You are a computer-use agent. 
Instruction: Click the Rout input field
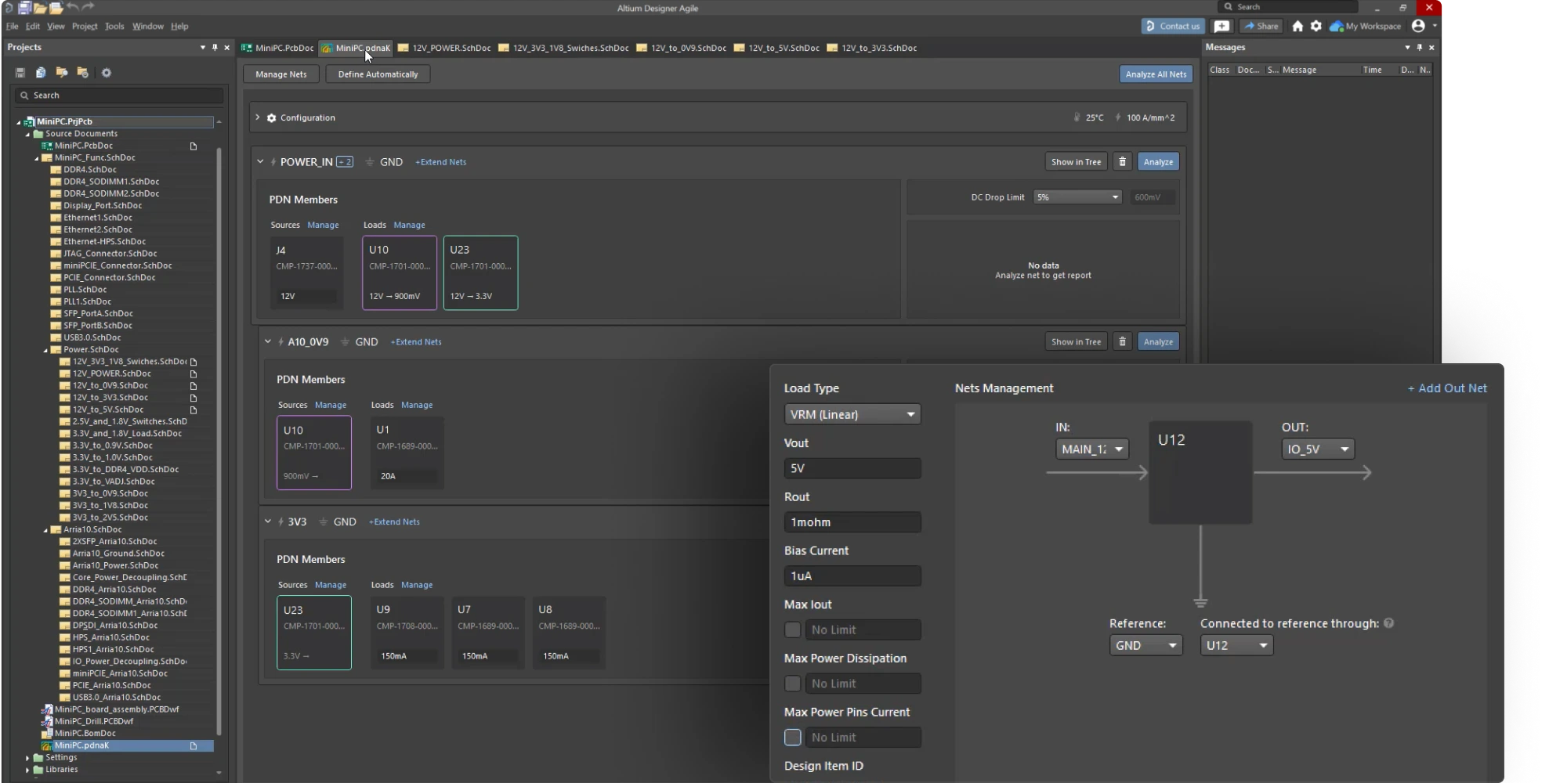(x=852, y=522)
